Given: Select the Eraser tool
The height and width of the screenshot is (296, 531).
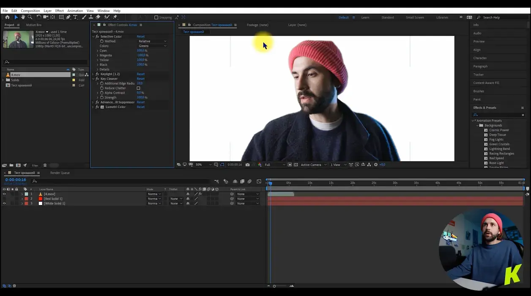Looking at the screenshot, I should pyautogui.click(x=98, y=17).
